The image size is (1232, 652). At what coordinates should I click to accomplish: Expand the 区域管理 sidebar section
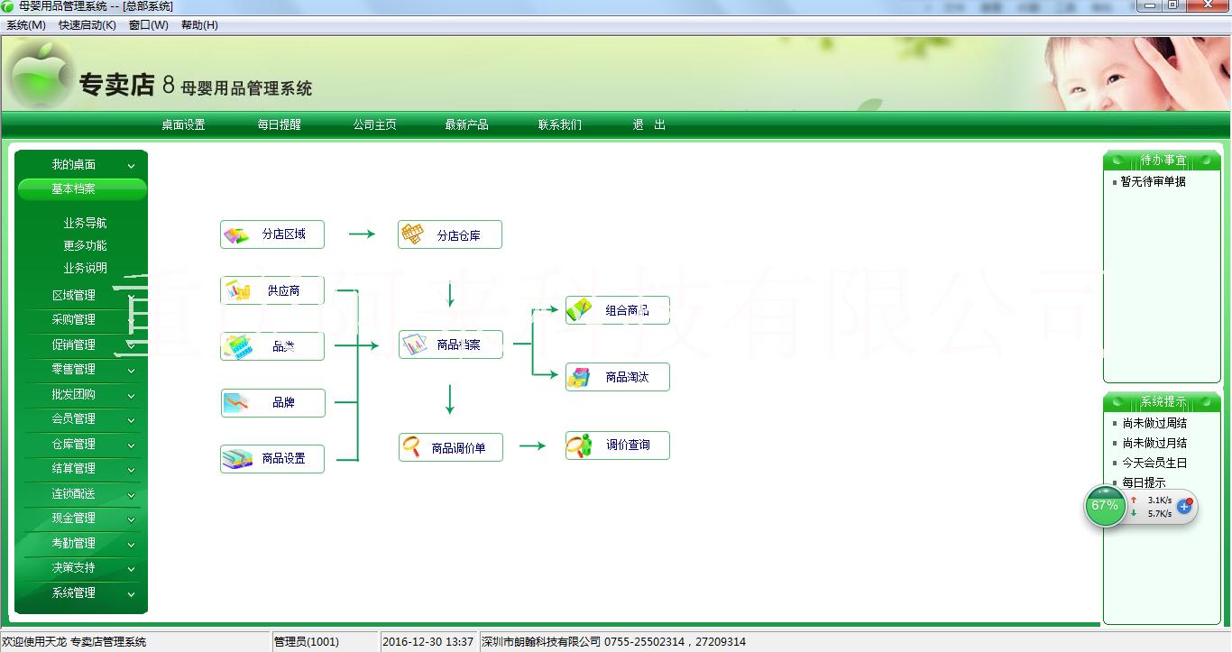pos(81,295)
